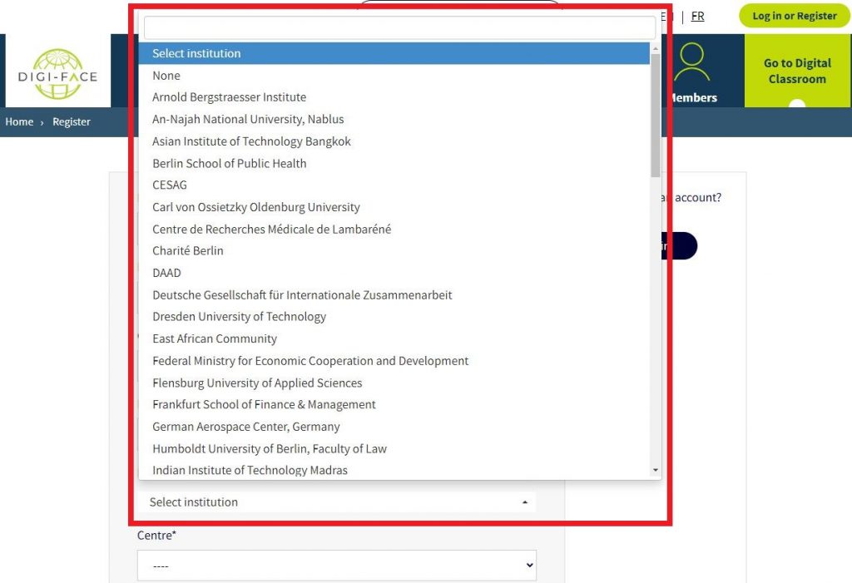
Task: Open the Home breadcrumb link
Action: 19,121
